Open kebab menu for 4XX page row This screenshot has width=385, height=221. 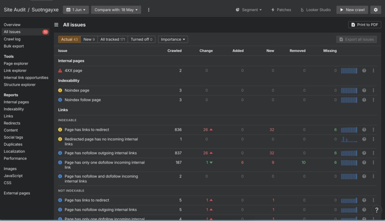click(x=373, y=71)
